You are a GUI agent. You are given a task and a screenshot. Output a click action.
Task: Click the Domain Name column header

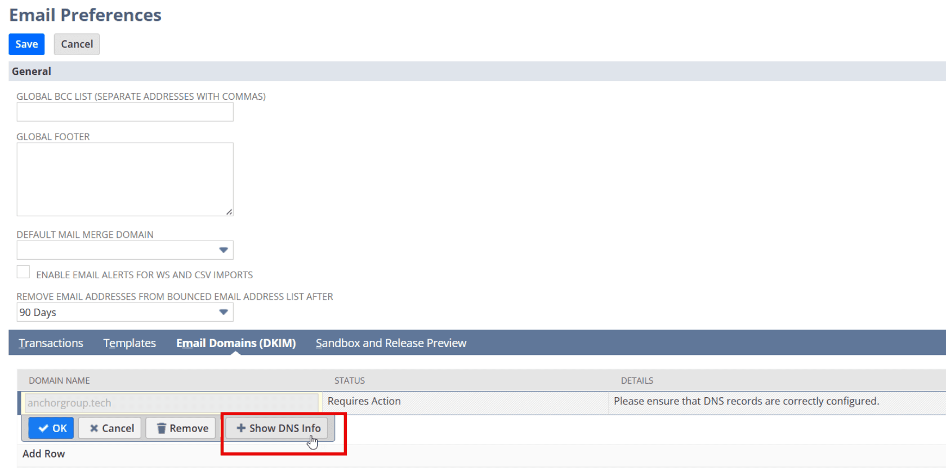tap(59, 381)
